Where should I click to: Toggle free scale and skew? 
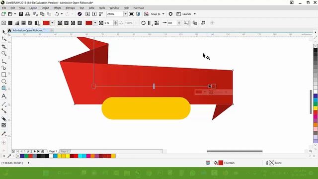click(x=186, y=23)
